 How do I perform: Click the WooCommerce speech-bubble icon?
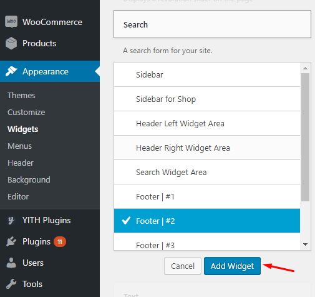coord(11,22)
